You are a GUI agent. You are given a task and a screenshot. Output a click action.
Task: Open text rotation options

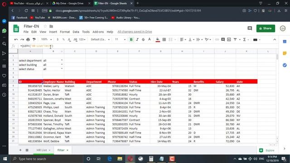(208, 39)
